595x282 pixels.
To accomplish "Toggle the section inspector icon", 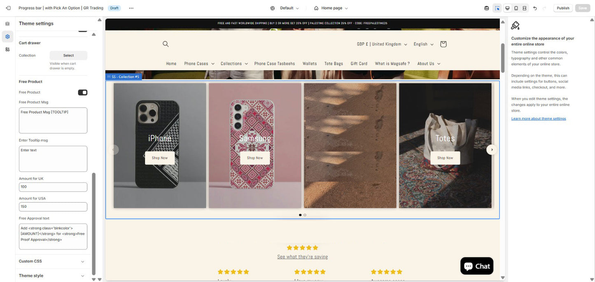I will tap(497, 8).
